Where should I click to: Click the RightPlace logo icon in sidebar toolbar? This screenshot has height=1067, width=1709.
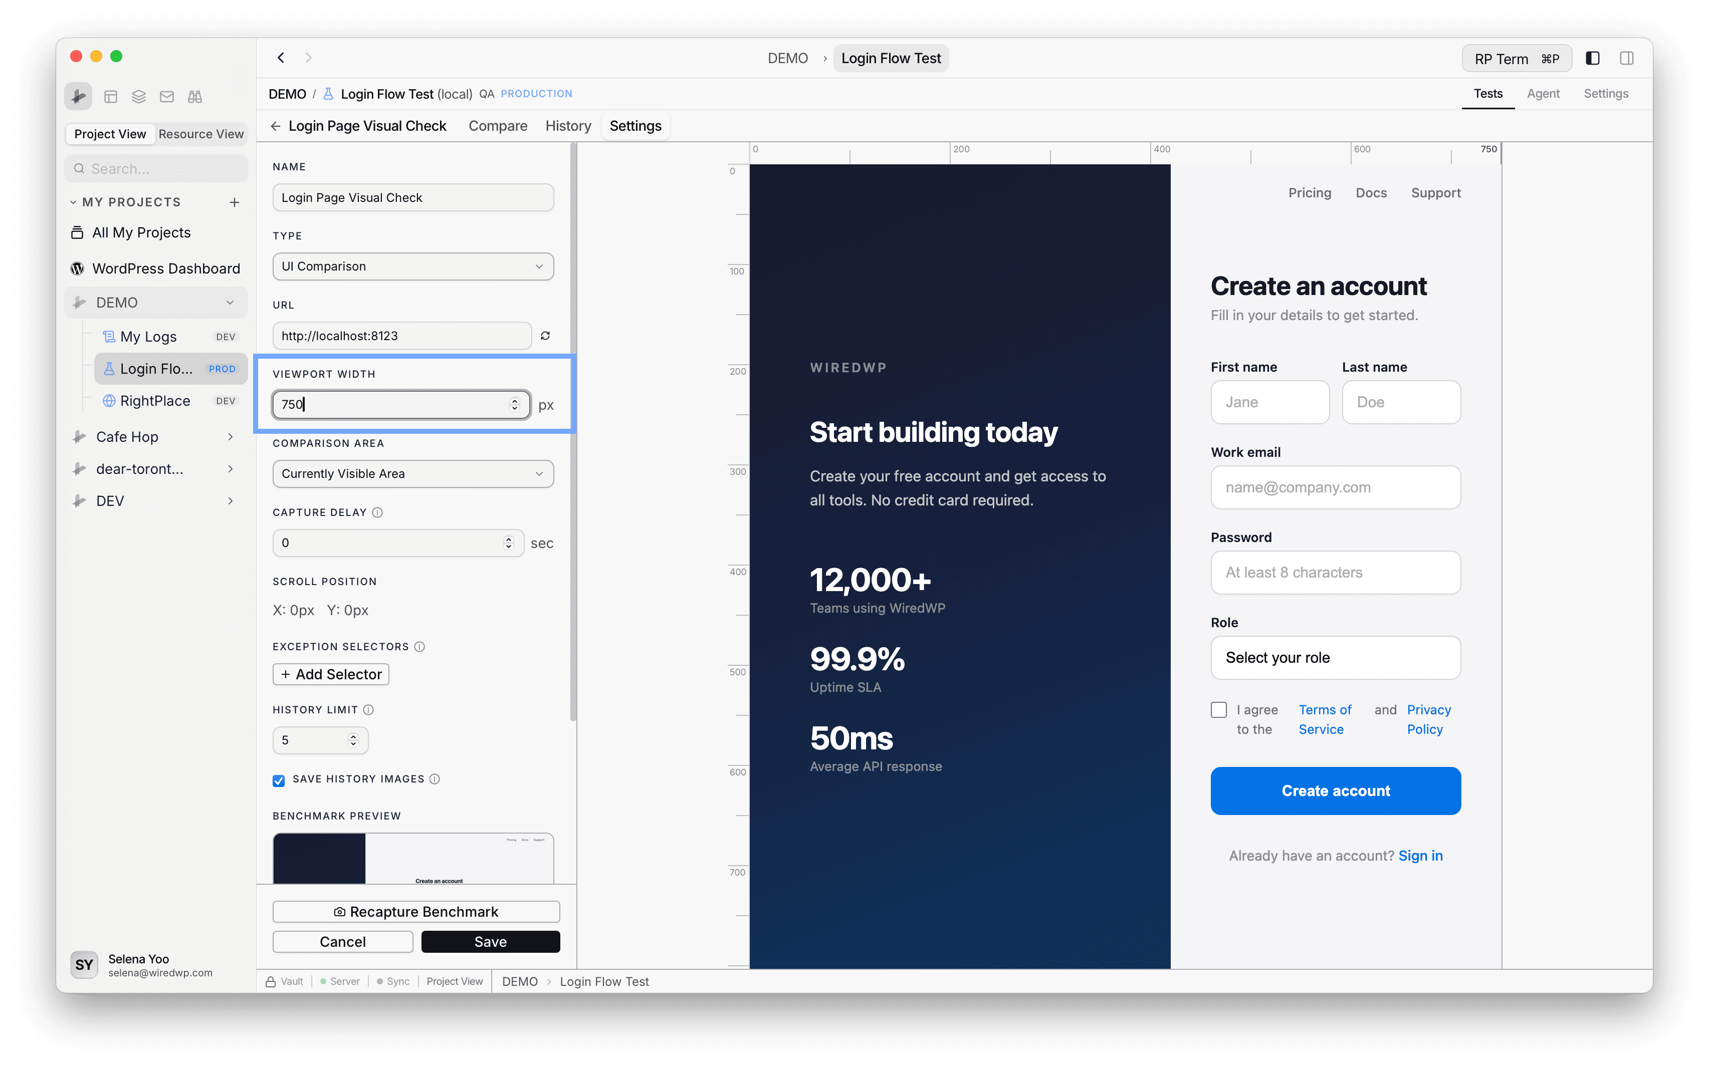(x=78, y=96)
